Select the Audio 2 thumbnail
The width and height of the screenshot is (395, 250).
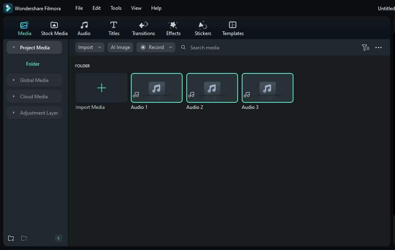tap(212, 88)
